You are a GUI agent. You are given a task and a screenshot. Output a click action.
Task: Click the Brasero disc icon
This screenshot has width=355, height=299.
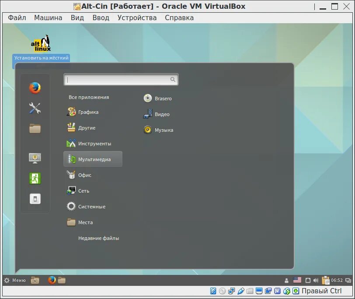(148, 98)
